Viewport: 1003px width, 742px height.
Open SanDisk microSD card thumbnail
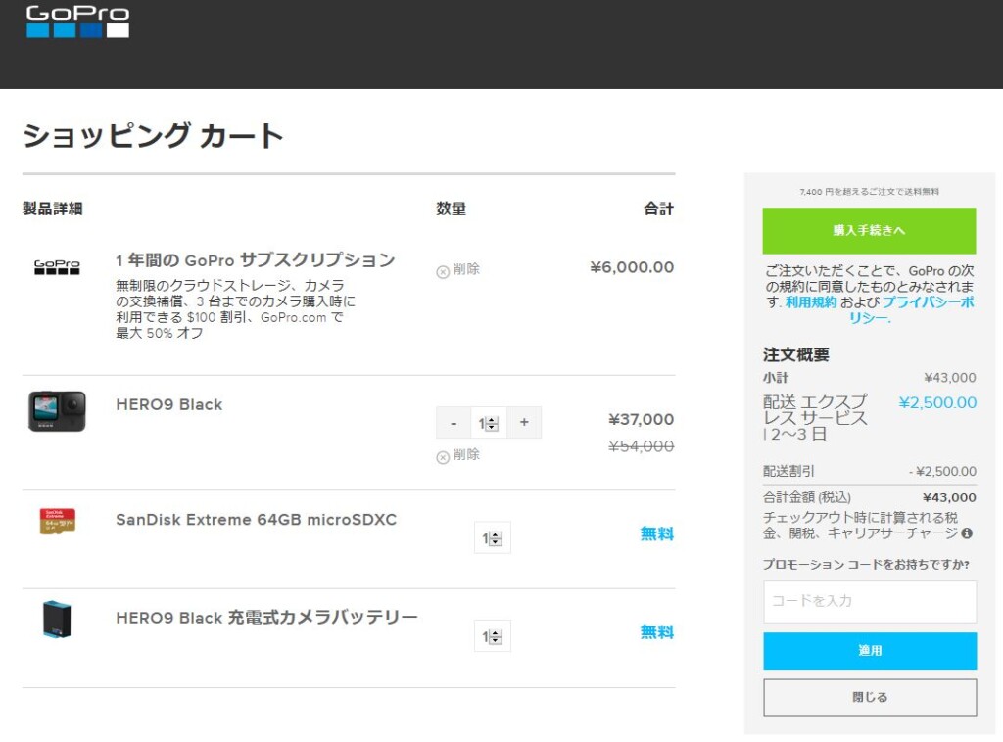(58, 521)
